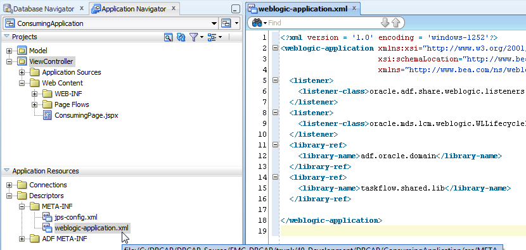The height and width of the screenshot is (250, 526).
Task: Select the Application Navigator tab
Action: tap(134, 9)
